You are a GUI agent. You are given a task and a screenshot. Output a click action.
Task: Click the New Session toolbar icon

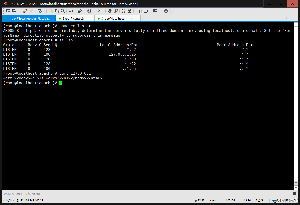[x=8, y=11]
